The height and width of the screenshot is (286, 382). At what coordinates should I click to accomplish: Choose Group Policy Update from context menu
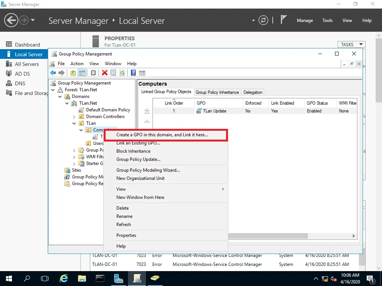[x=166, y=159]
